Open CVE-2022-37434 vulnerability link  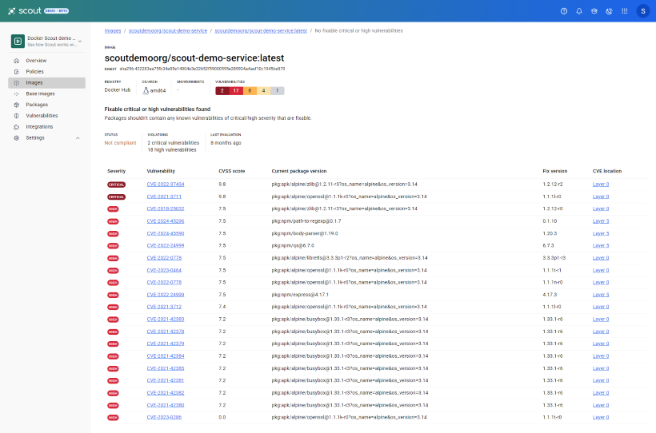[x=166, y=185]
